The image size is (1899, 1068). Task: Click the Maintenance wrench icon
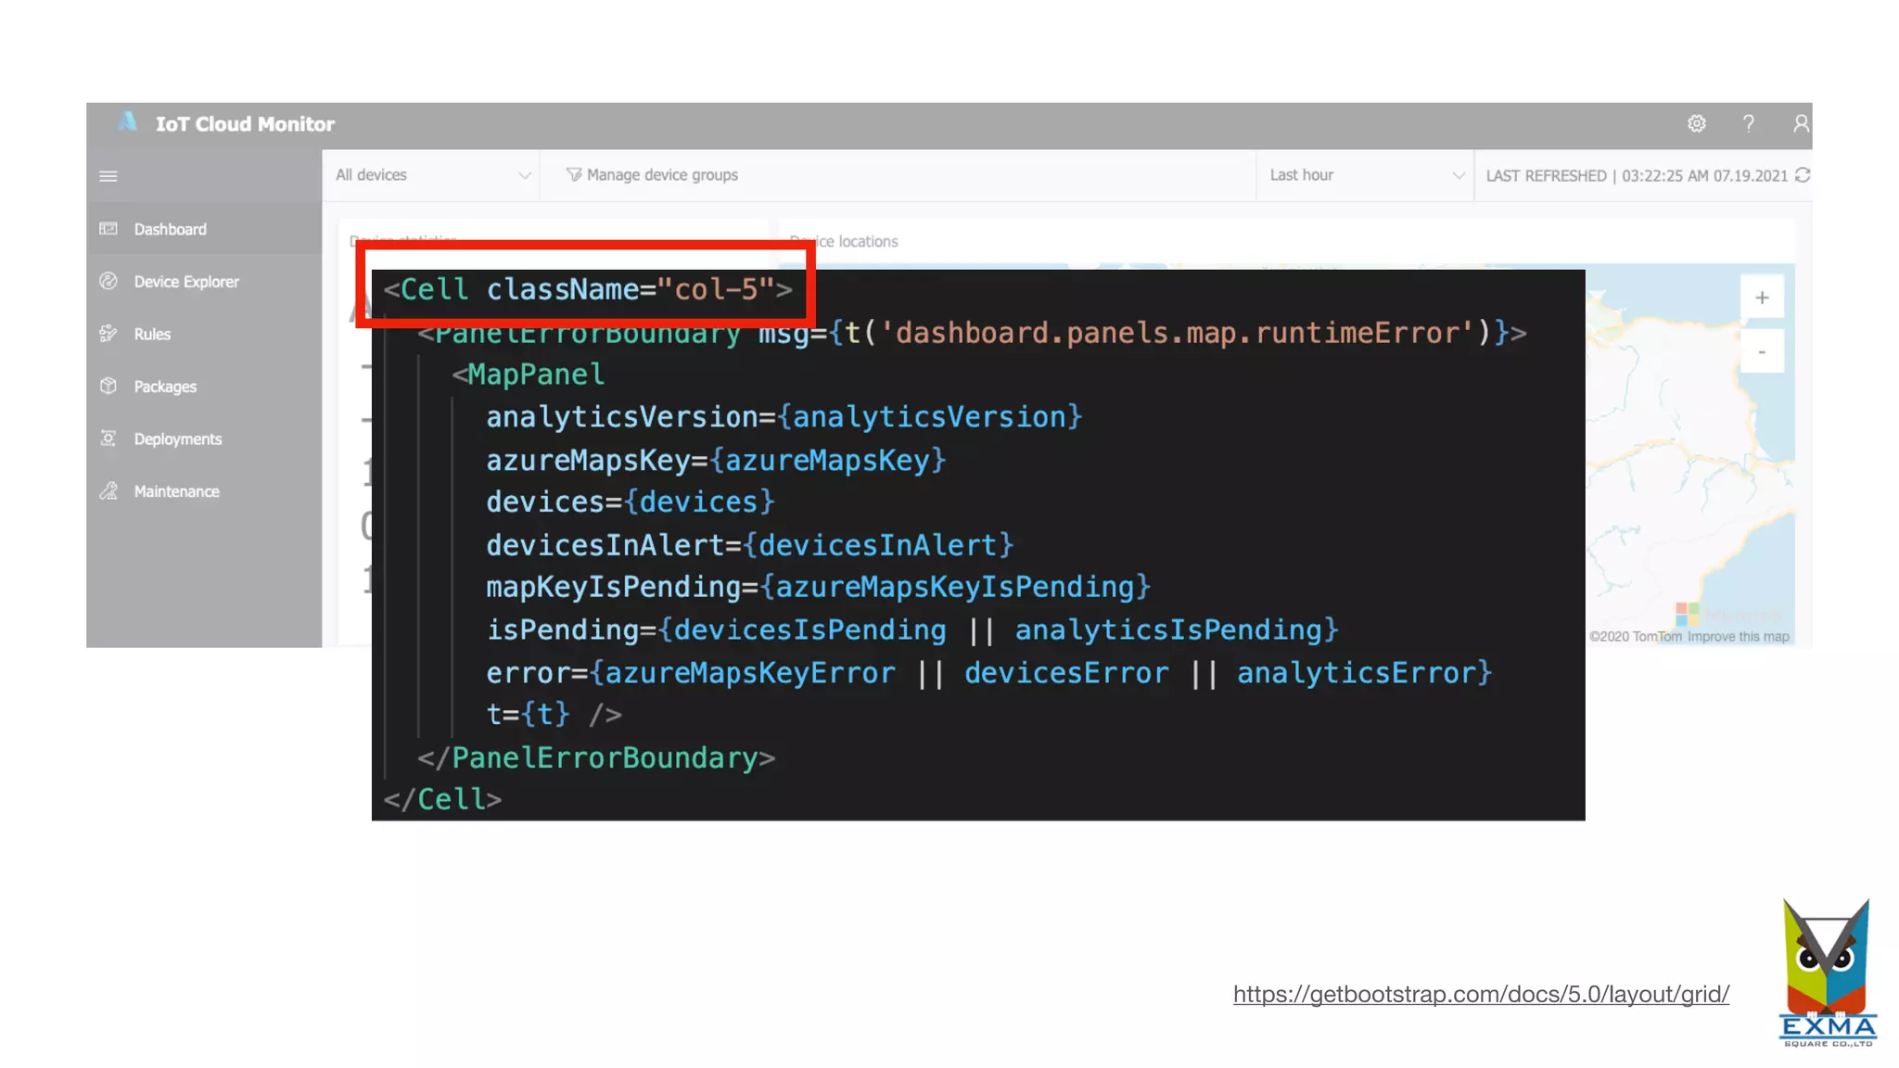pyautogui.click(x=108, y=491)
